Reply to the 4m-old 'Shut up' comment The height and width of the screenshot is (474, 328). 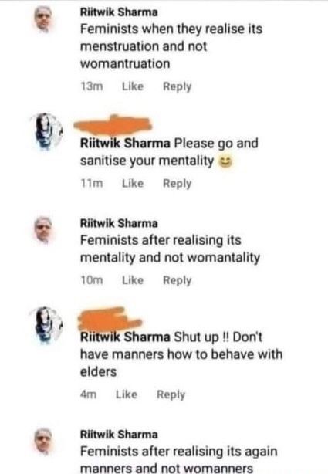[x=171, y=394]
